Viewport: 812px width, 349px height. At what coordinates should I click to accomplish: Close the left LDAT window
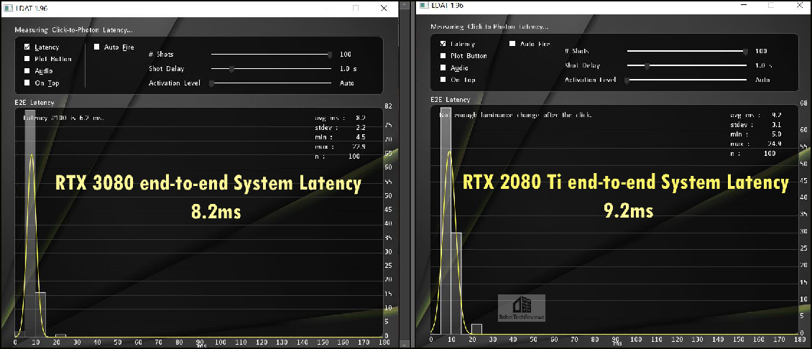[x=384, y=9]
